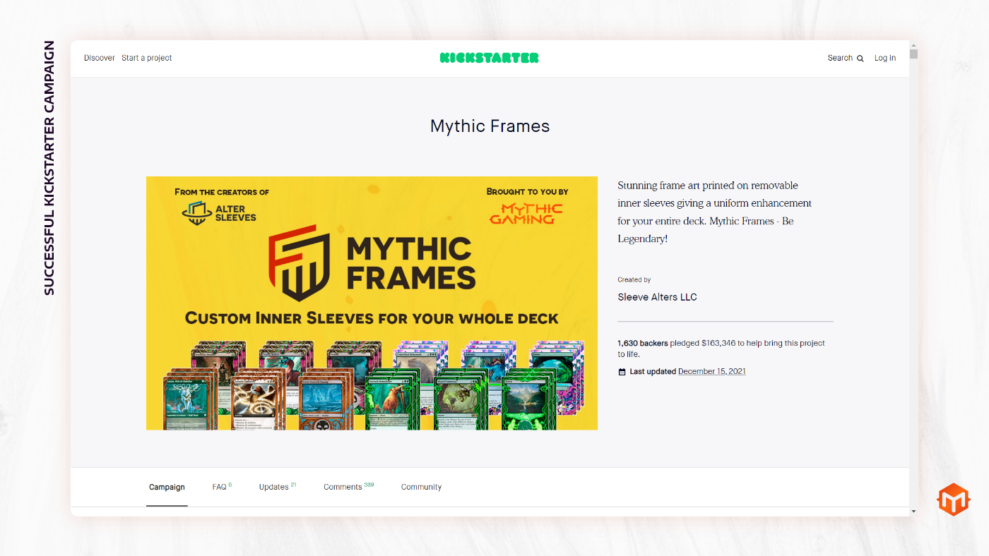Go to the Comments tab
The width and height of the screenshot is (989, 556).
coord(349,487)
